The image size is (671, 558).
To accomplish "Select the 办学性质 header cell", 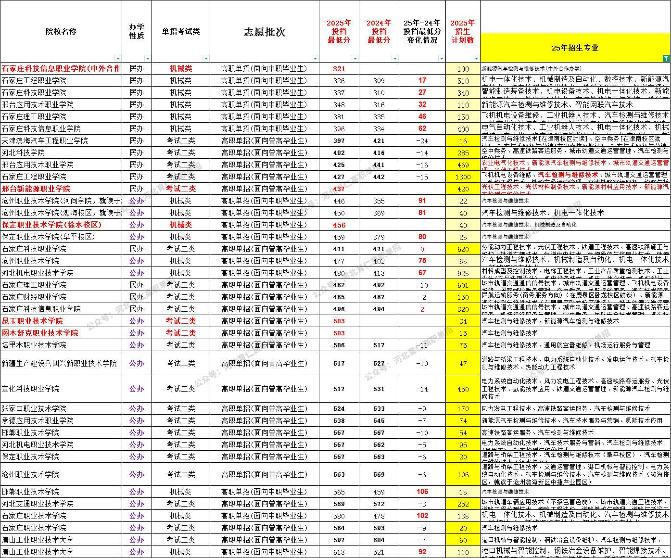I will click(137, 31).
